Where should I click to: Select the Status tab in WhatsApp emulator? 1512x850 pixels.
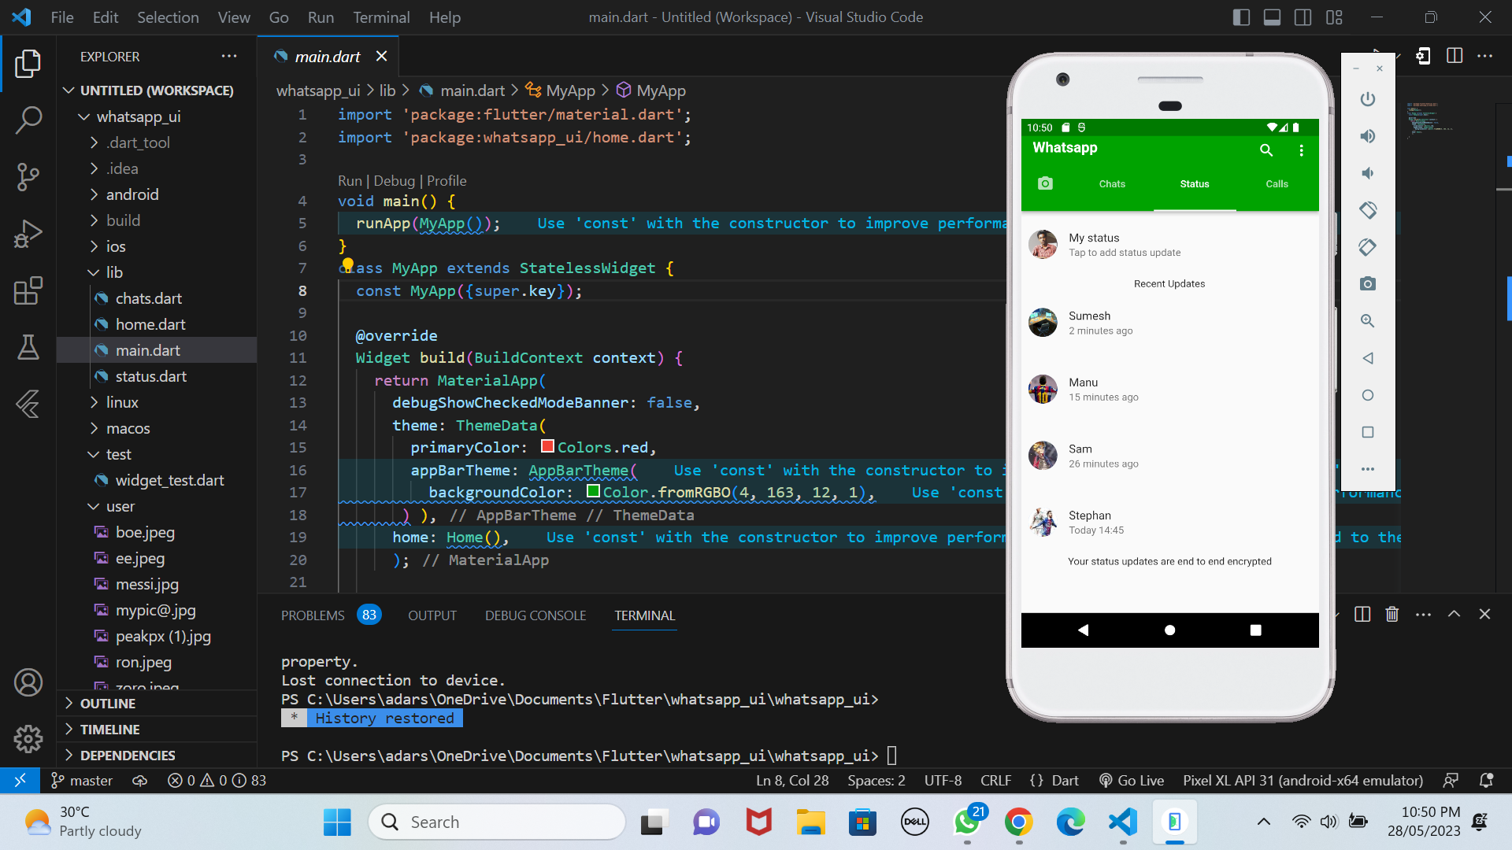click(x=1194, y=183)
